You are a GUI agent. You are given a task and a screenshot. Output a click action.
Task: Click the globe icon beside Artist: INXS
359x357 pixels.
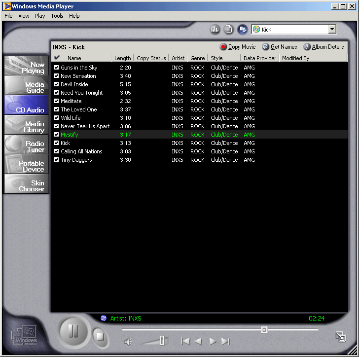(x=104, y=319)
